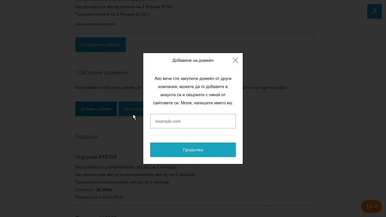Click the Продължи button

click(193, 150)
